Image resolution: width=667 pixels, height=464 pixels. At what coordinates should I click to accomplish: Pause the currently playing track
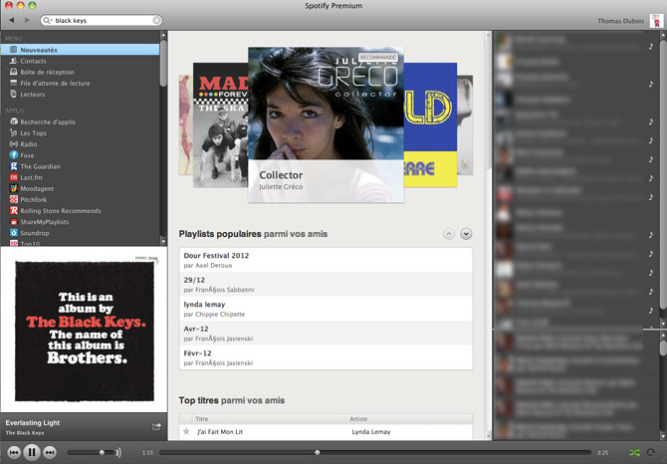coord(32,452)
